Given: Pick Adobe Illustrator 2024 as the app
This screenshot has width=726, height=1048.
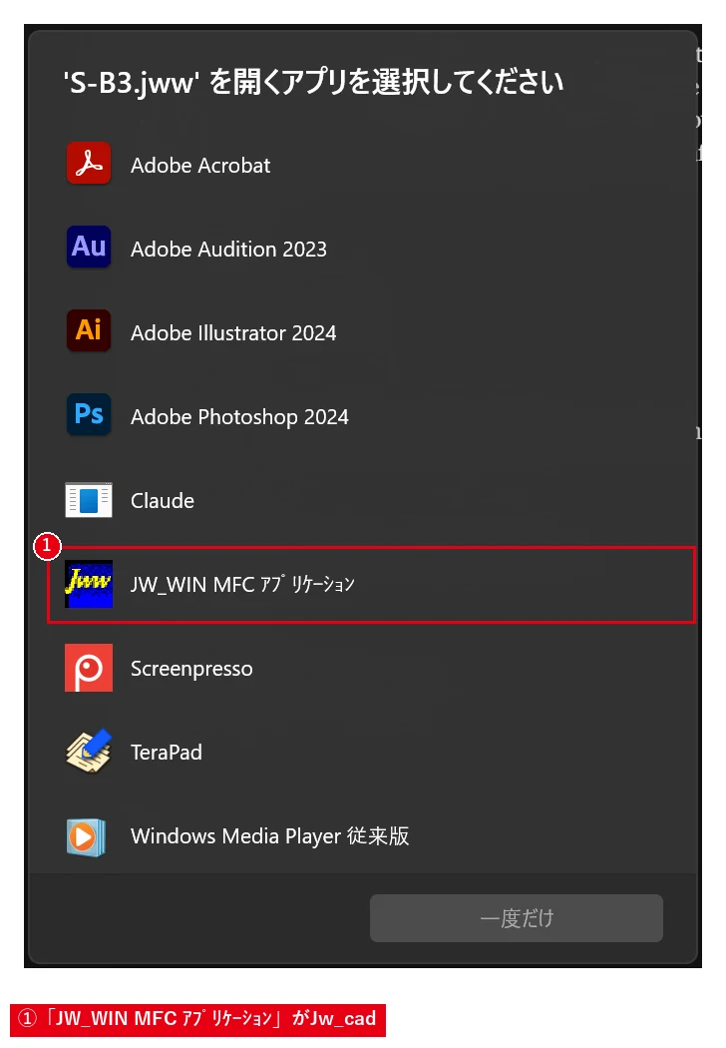Looking at the screenshot, I should pyautogui.click(x=233, y=332).
